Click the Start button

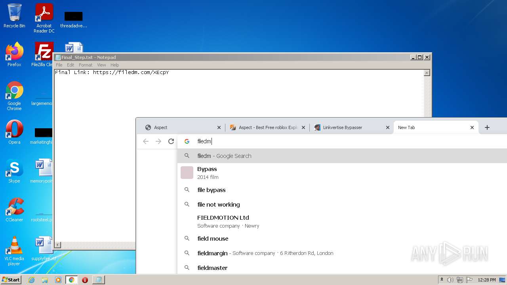point(11,280)
